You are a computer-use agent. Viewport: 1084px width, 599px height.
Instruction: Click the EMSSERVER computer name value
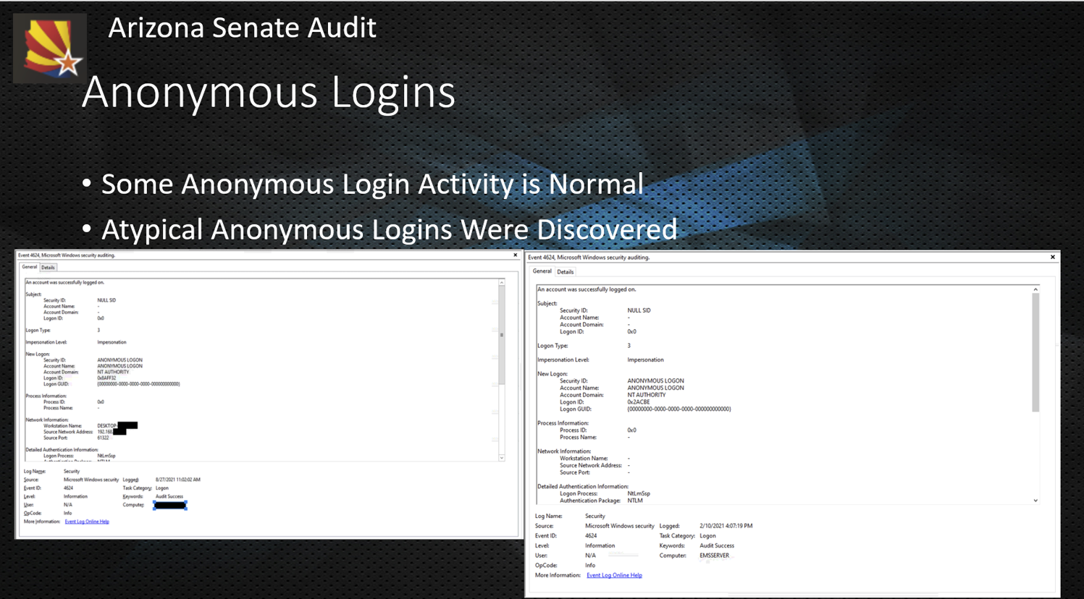tap(714, 556)
